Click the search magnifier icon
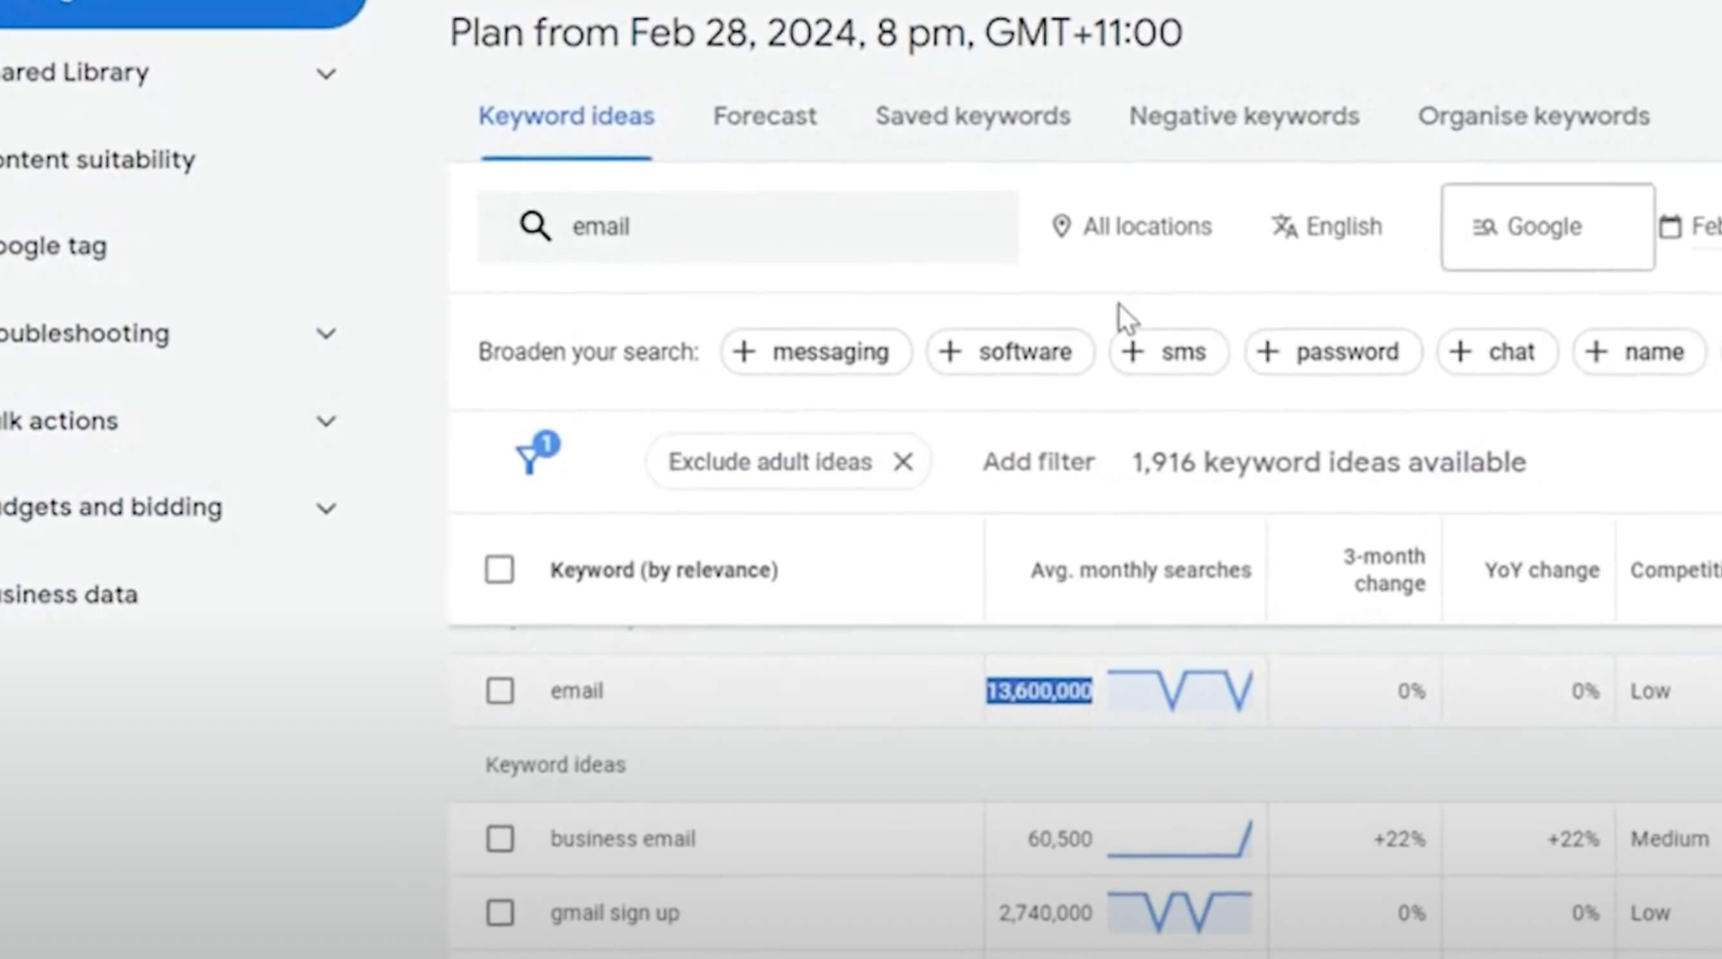The image size is (1722, 959). point(536,227)
